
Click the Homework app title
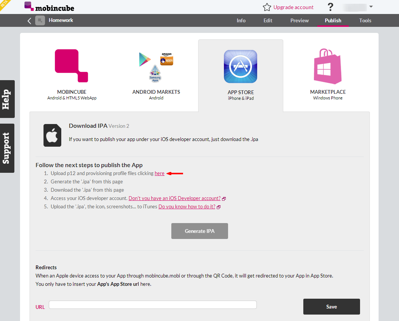coord(61,20)
